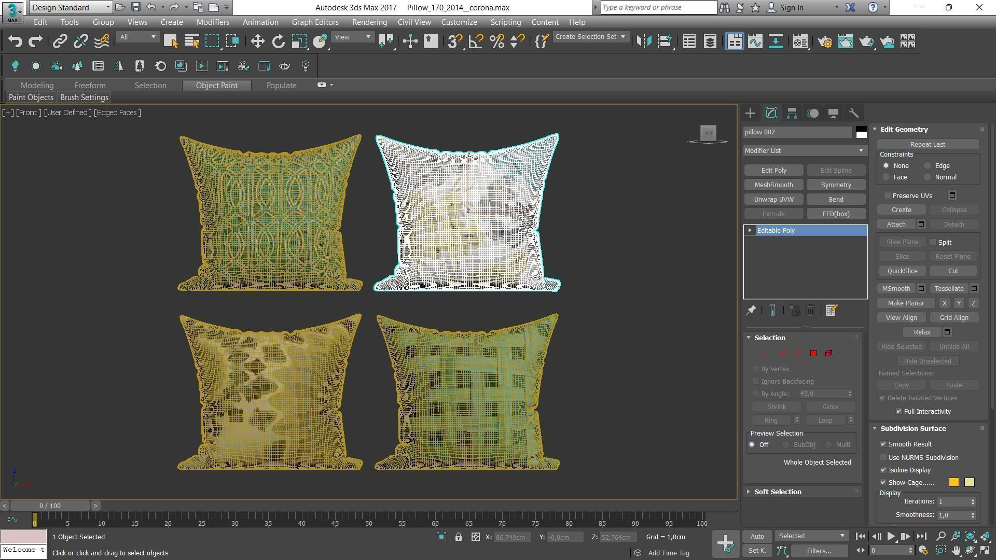Open the Create Selection Set dropdown
Screen dimensions: 996x560
590,37
